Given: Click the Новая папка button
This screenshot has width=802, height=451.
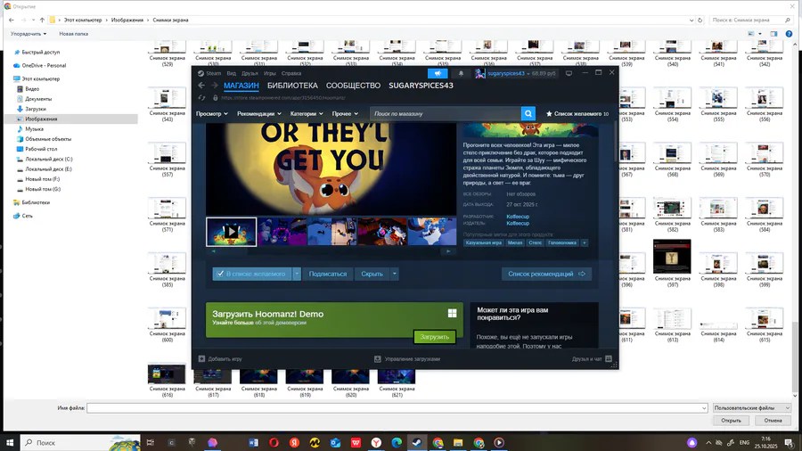Looking at the screenshot, I should point(73,34).
